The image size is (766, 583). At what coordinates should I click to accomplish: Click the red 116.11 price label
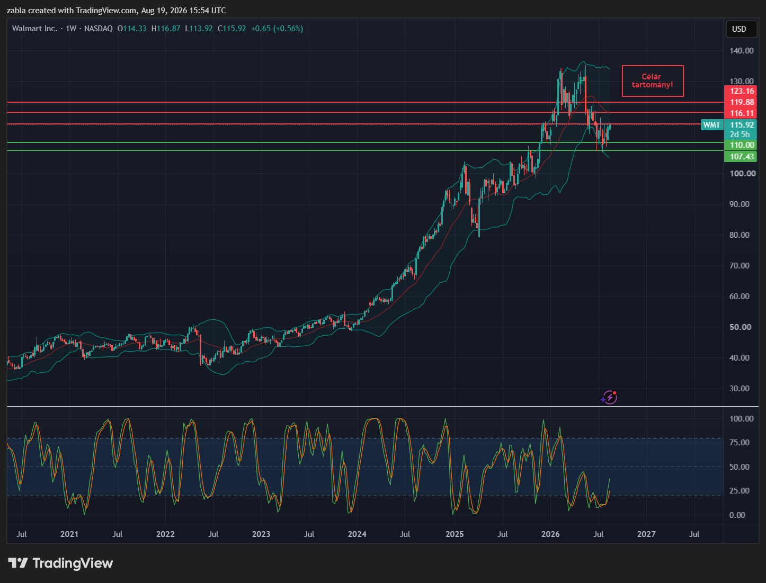point(741,113)
